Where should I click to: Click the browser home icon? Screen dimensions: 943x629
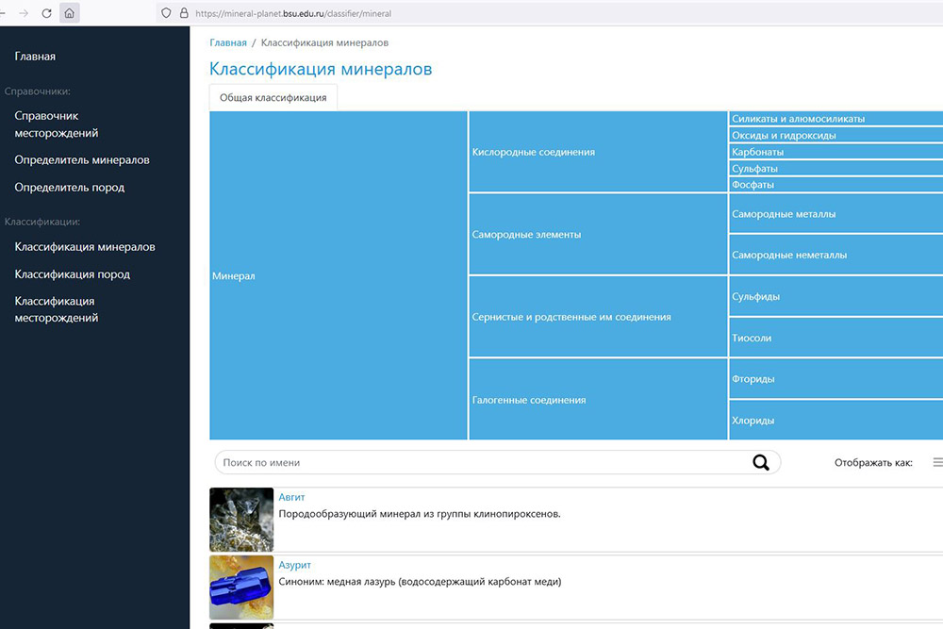coord(69,13)
